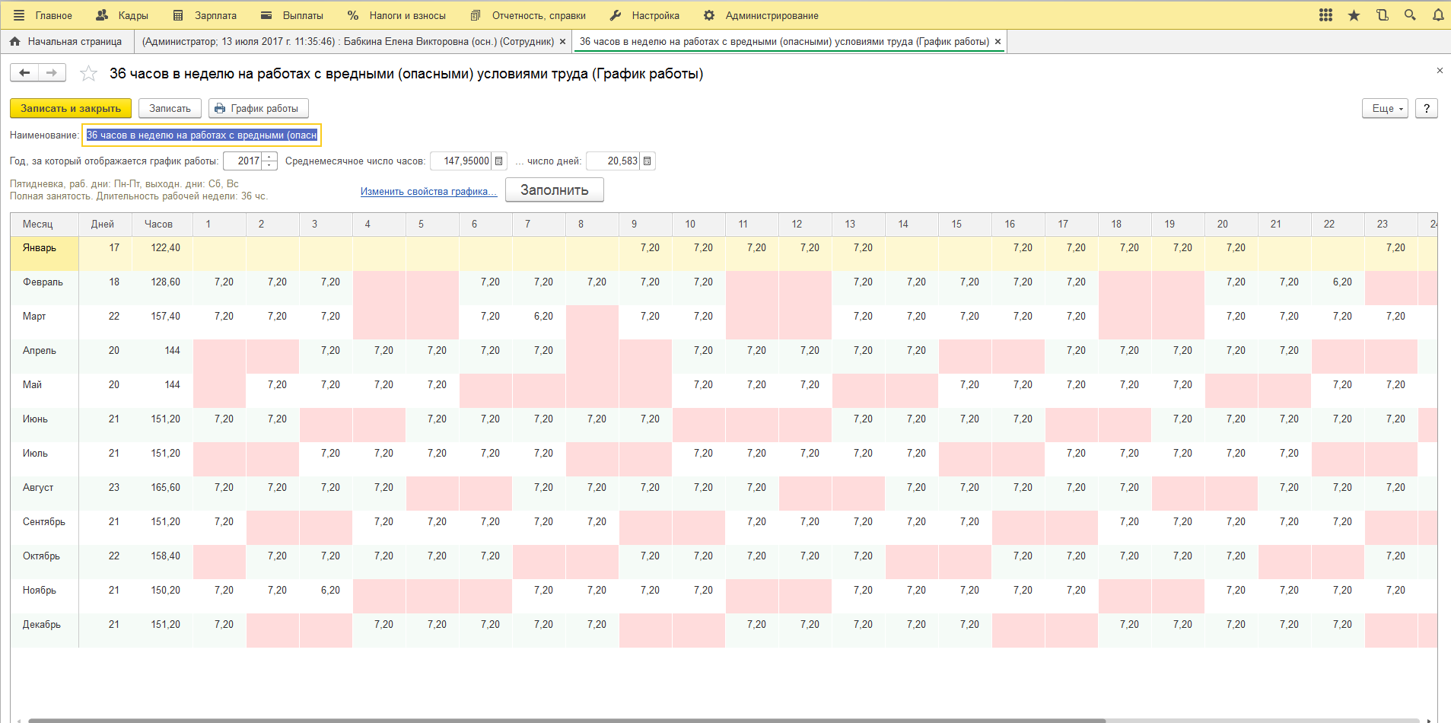Viewport: 1451px width, 723px height.
Task: Increase the schedule year with stepper
Action: (x=269, y=158)
